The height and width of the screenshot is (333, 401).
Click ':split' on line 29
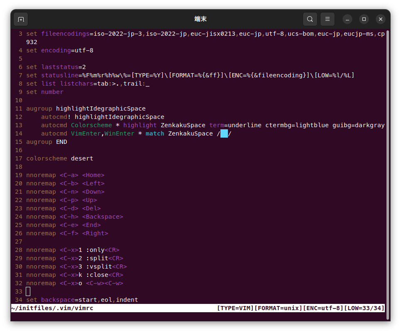(97, 258)
